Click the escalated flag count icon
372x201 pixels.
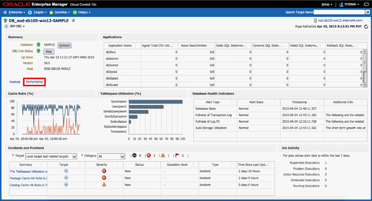coord(177,156)
